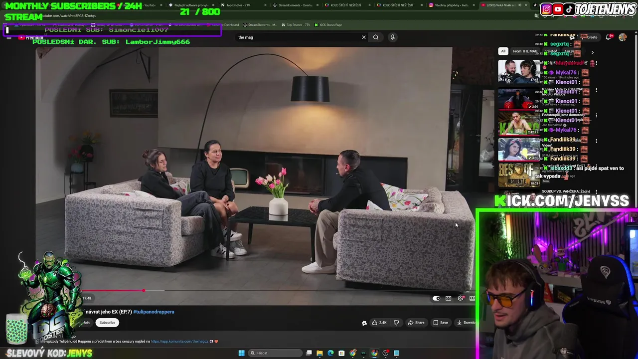
Task: Open the 'Best of Resident' suggested video thumbnail
Action: pos(519,175)
